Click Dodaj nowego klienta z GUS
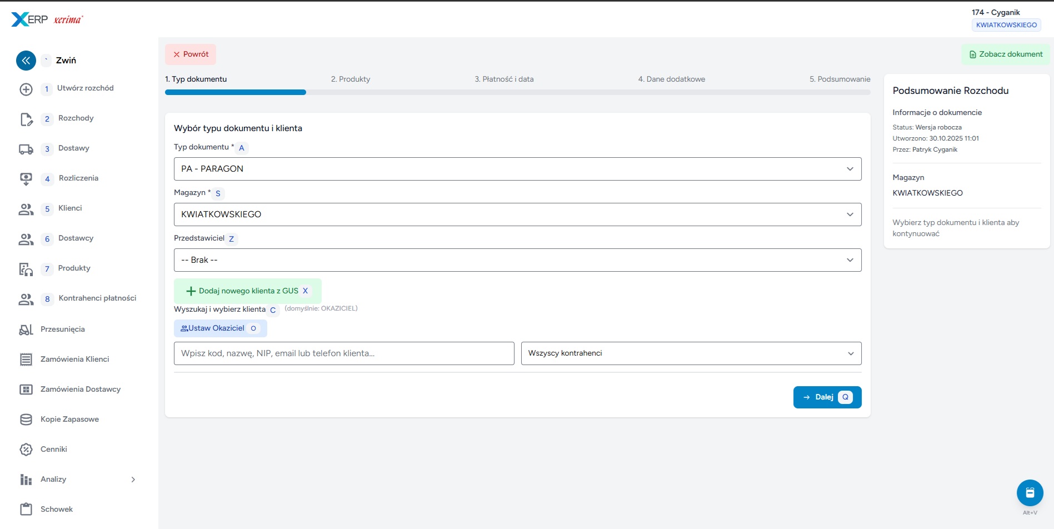The width and height of the screenshot is (1054, 529). point(248,291)
